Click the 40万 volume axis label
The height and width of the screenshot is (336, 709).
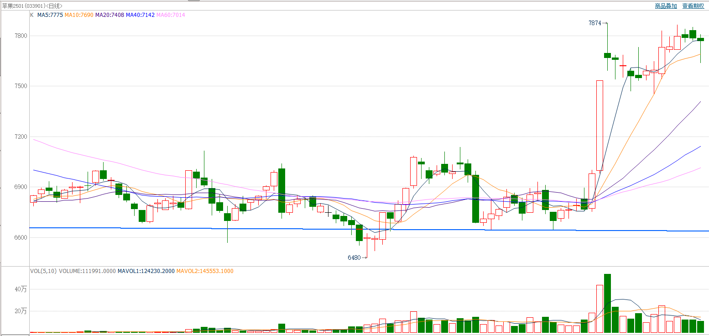click(21, 289)
